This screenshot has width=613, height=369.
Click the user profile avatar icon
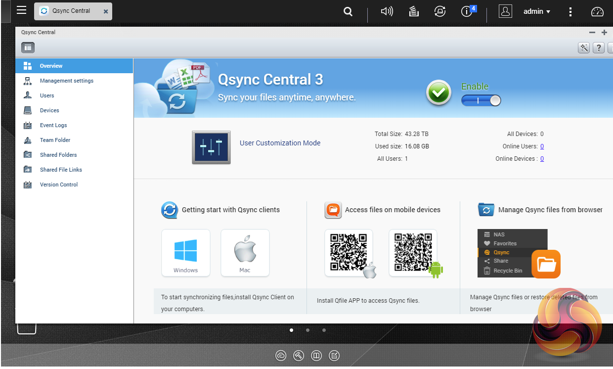505,11
